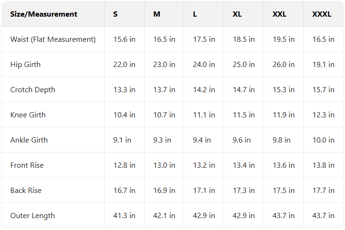The width and height of the screenshot is (345, 230).
Task: Select the Outer Length value 42.1 in
Action: [164, 216]
